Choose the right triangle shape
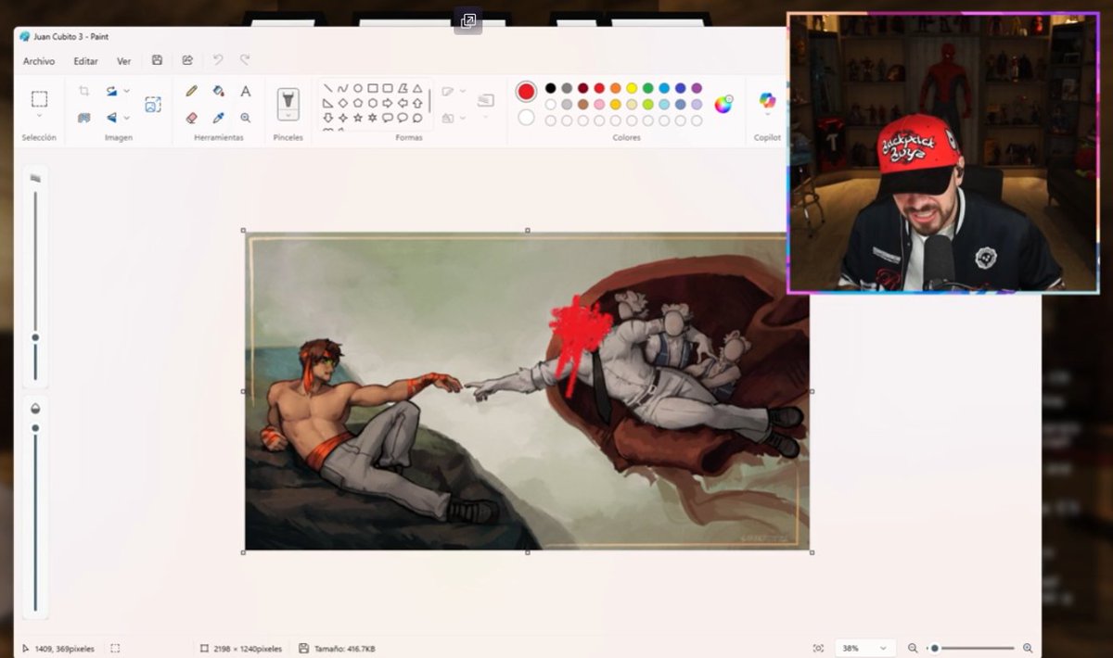The image size is (1113, 658). tap(328, 103)
